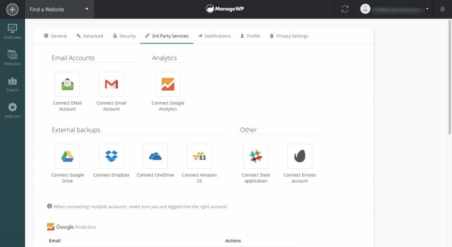Click the ManageWP logo
Viewport: 452px width, 247px height.
click(225, 9)
